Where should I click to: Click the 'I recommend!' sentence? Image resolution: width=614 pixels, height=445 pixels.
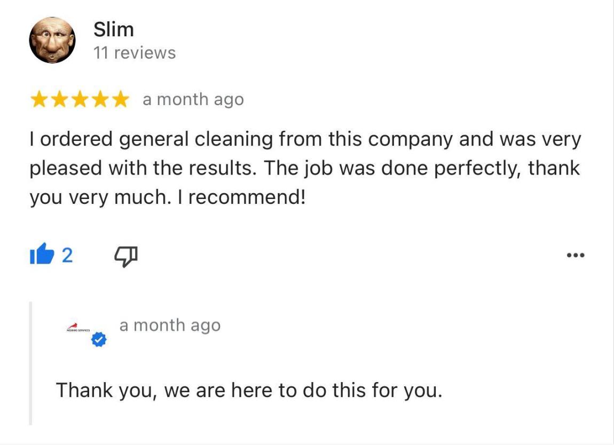247,197
